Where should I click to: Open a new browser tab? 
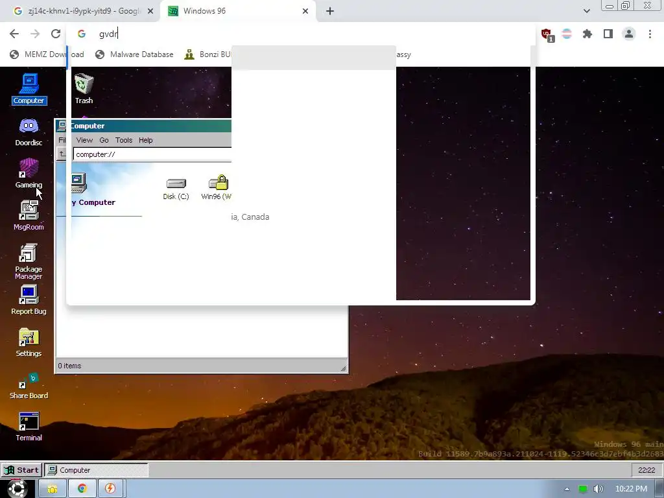[x=330, y=11]
